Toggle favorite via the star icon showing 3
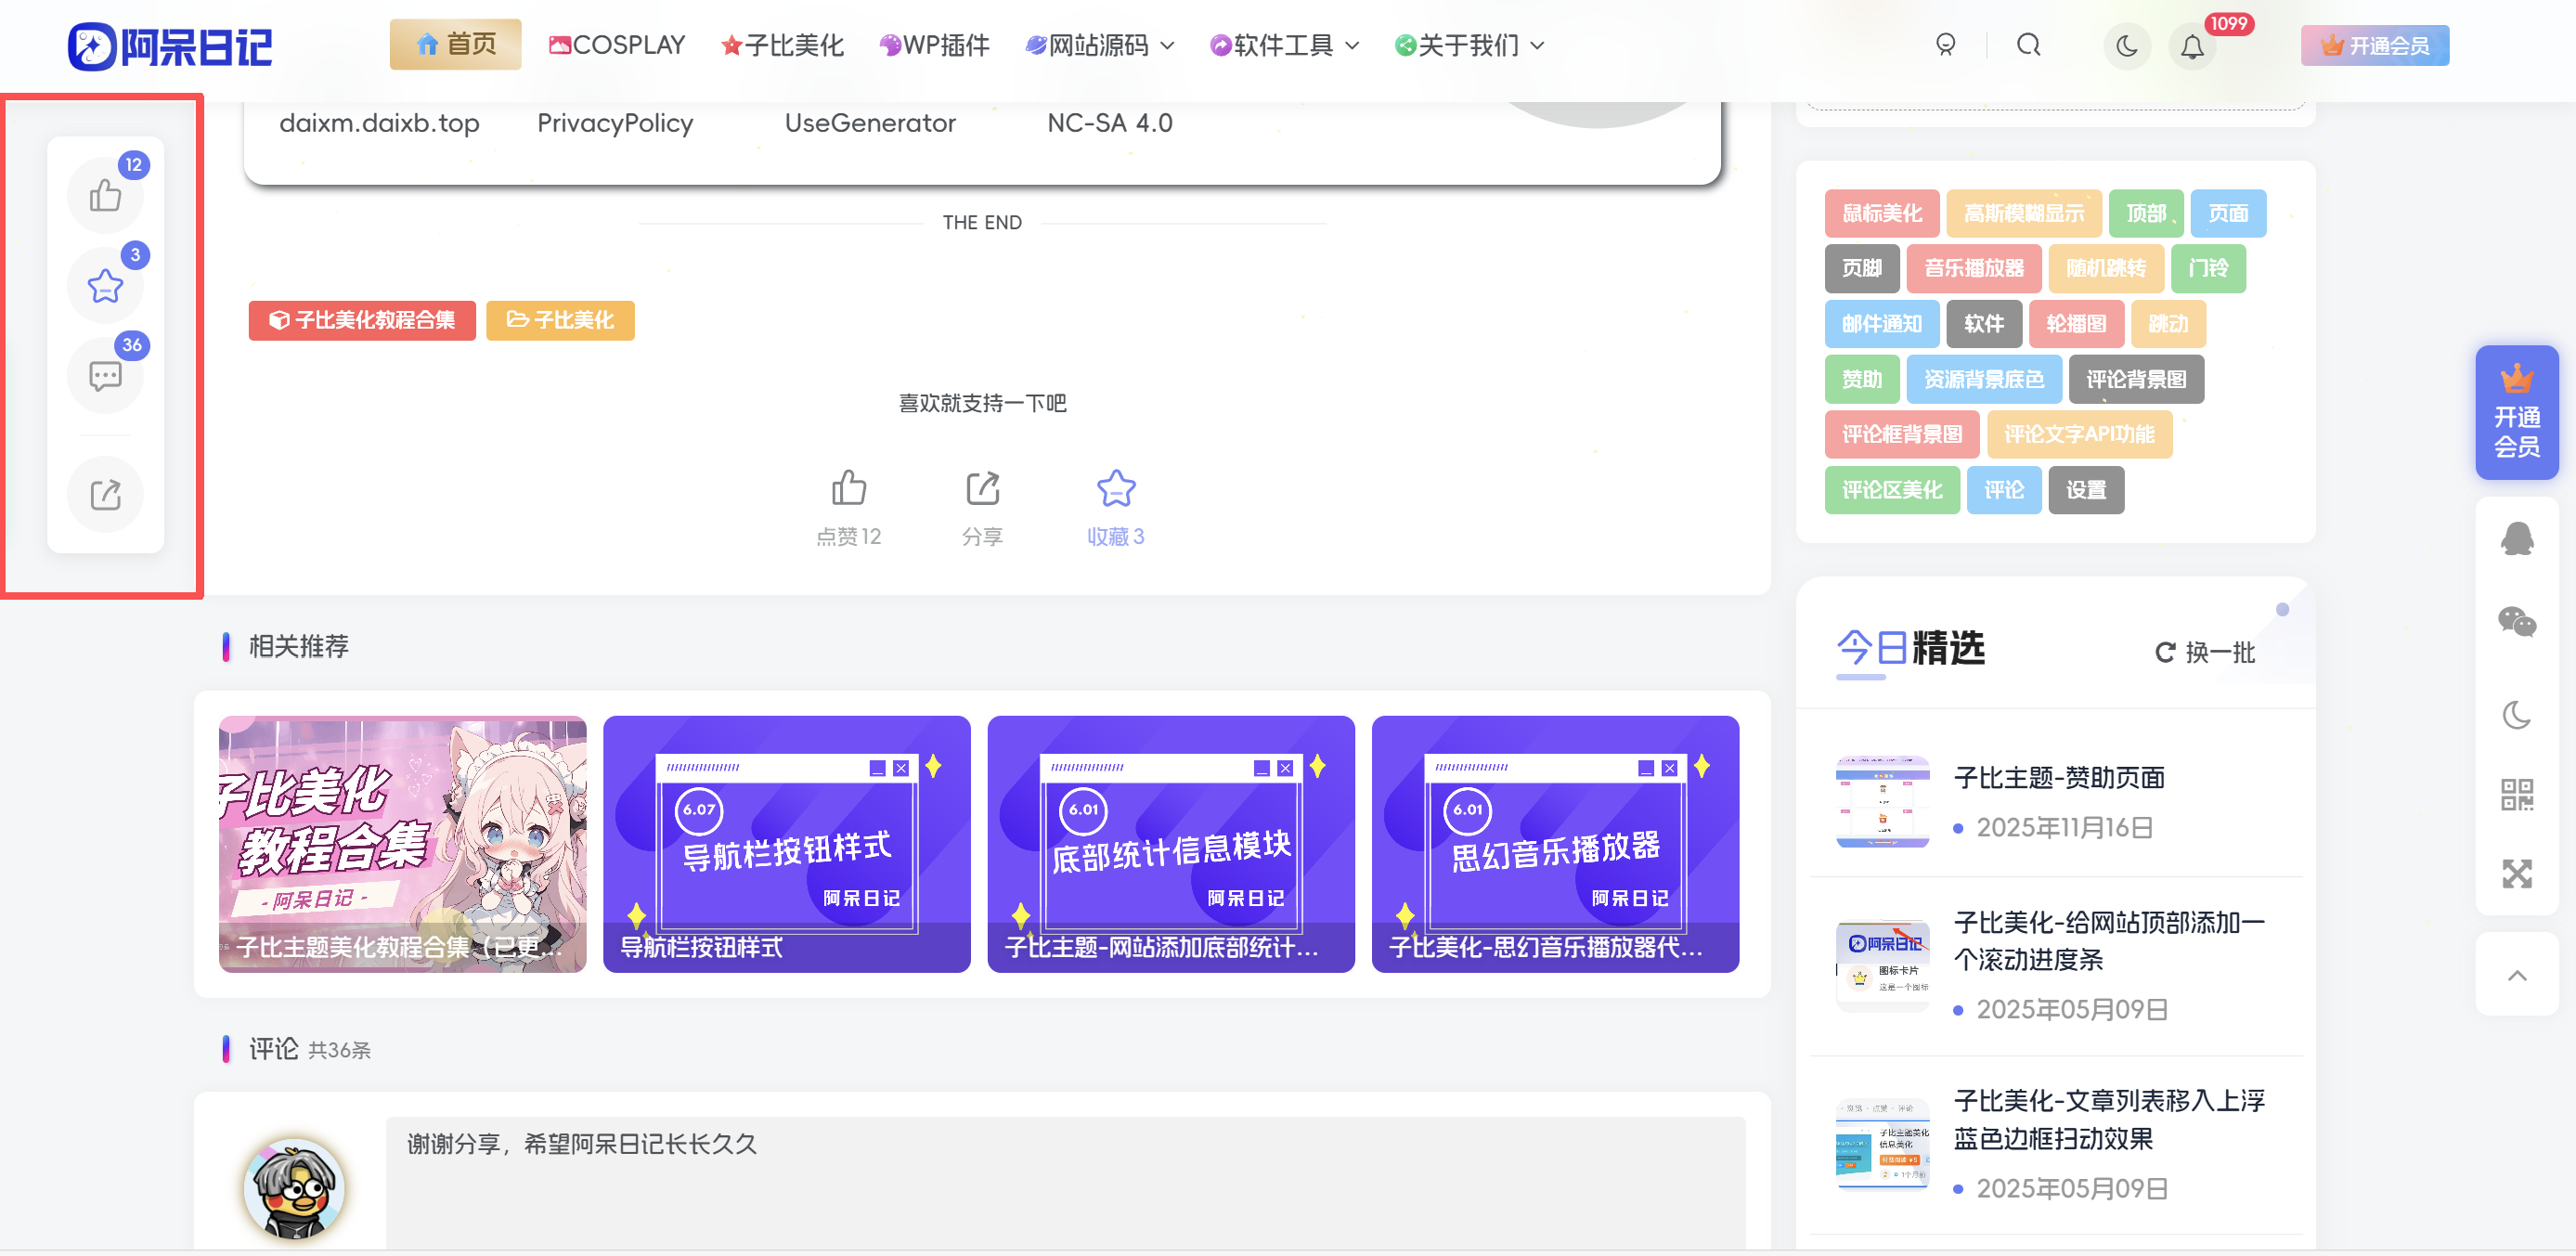Screen dimensions: 2576x1256 coord(104,285)
